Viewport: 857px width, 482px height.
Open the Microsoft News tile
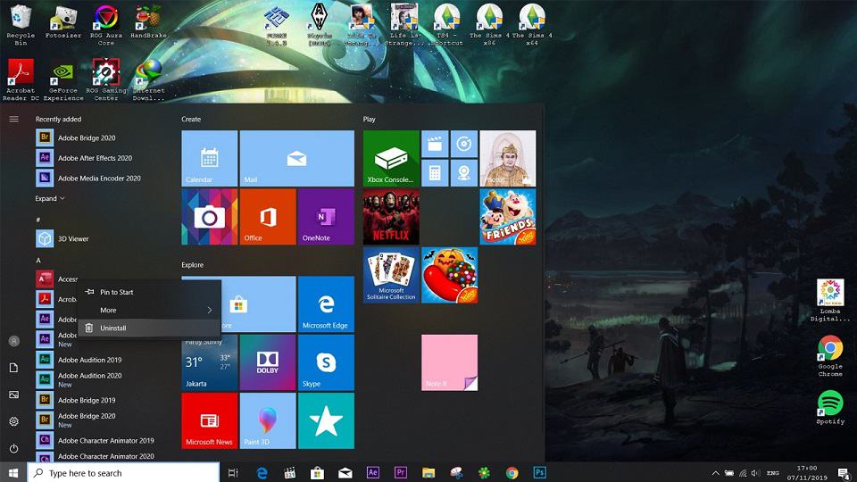pyautogui.click(x=209, y=420)
